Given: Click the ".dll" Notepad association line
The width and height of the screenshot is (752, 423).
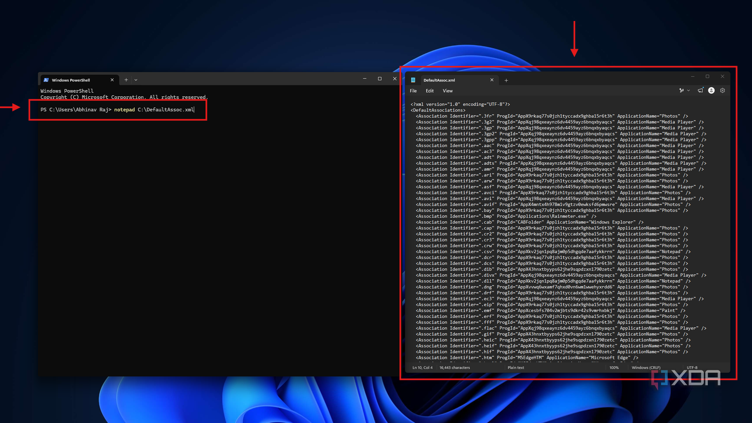Looking at the screenshot, I should [x=553, y=281].
